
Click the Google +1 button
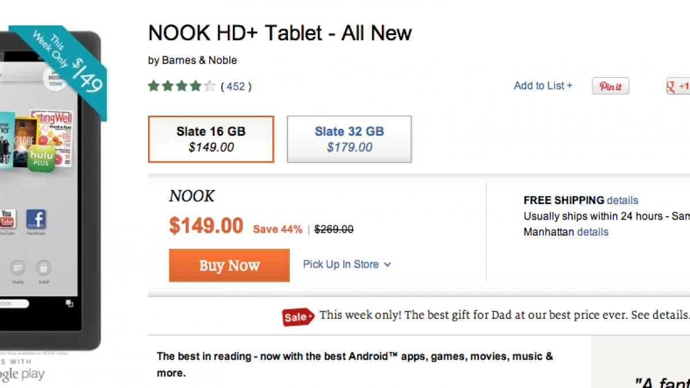point(678,86)
